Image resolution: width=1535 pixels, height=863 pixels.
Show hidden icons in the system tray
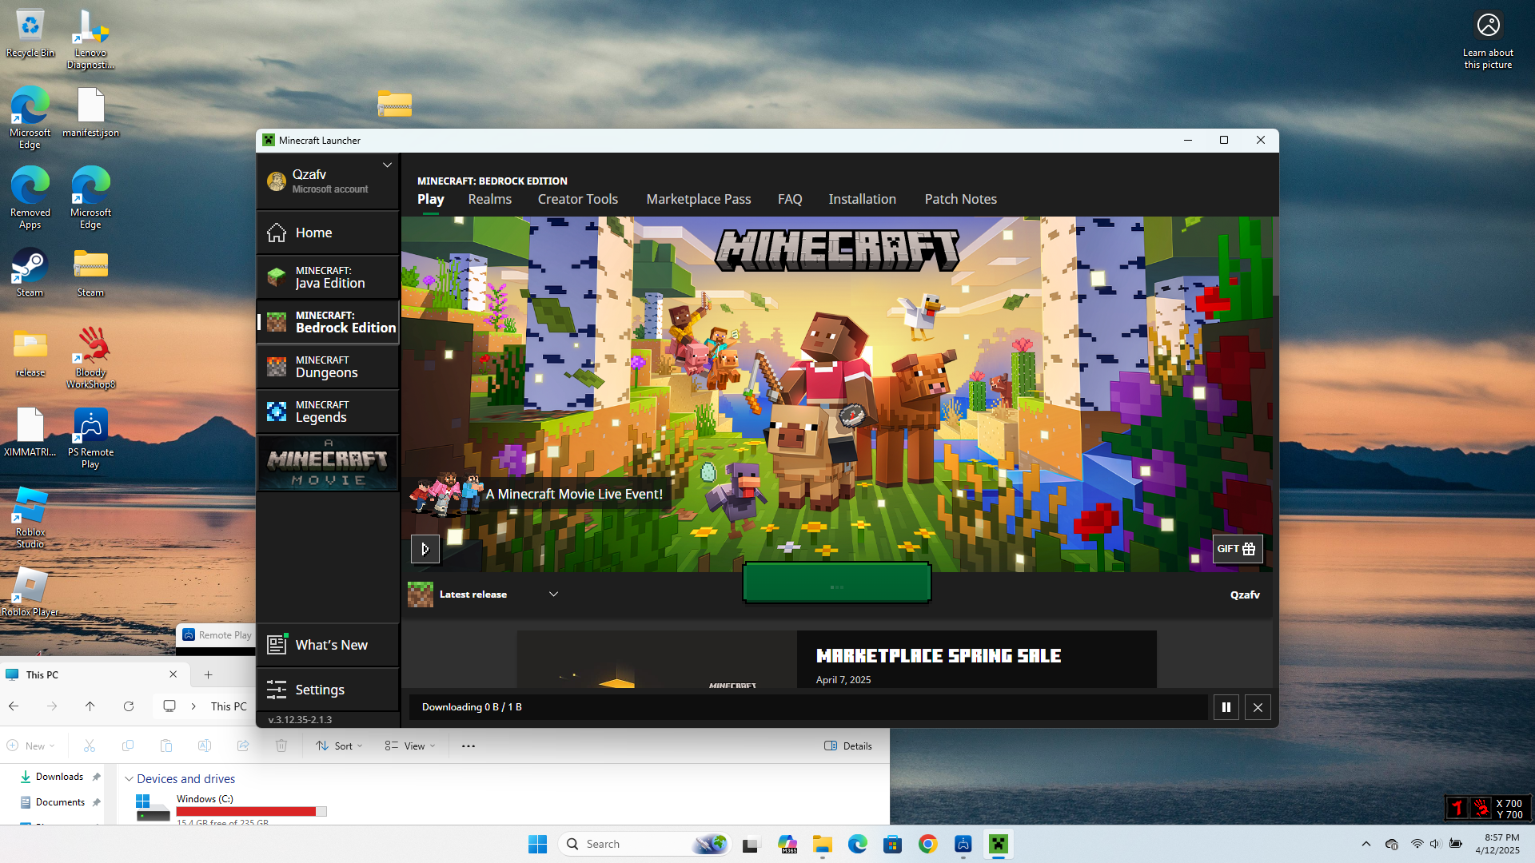[x=1366, y=844]
